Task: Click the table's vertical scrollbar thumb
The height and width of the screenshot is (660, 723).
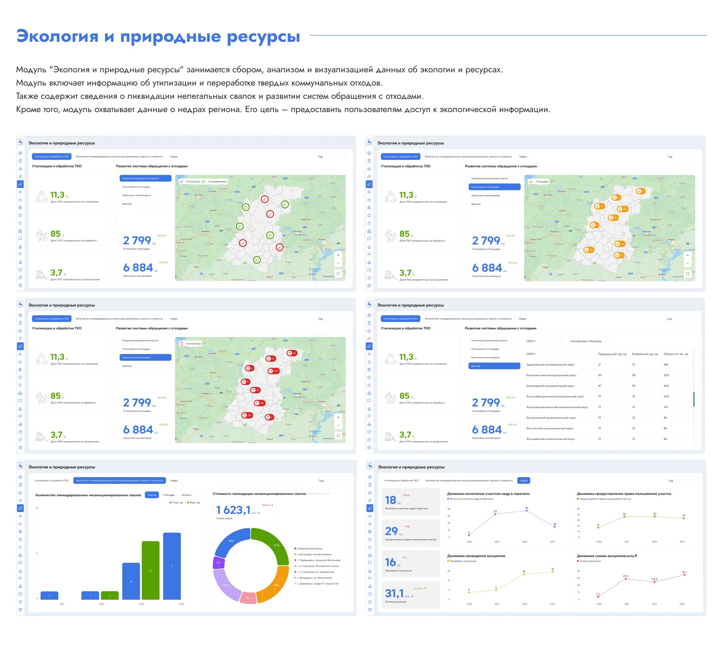Action: (x=694, y=399)
